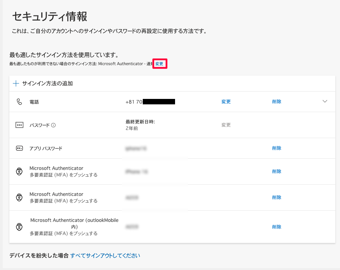Click the greyed 変更 in パスワード row
Image resolution: width=340 pixels, height=270 pixels.
(x=226, y=125)
